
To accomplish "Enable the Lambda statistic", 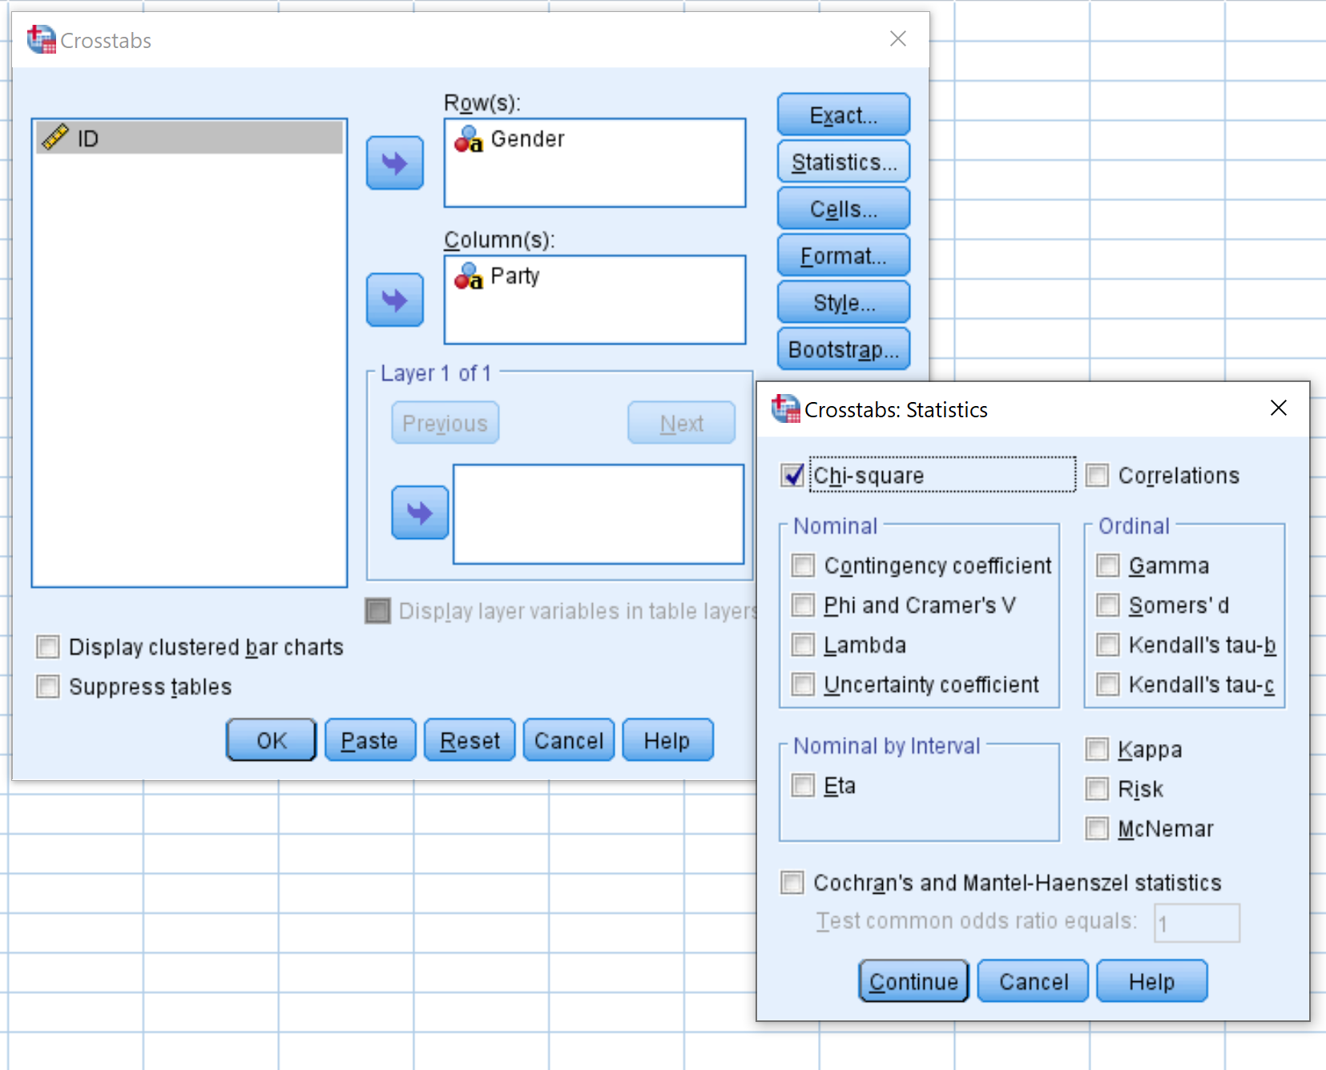I will pos(803,645).
